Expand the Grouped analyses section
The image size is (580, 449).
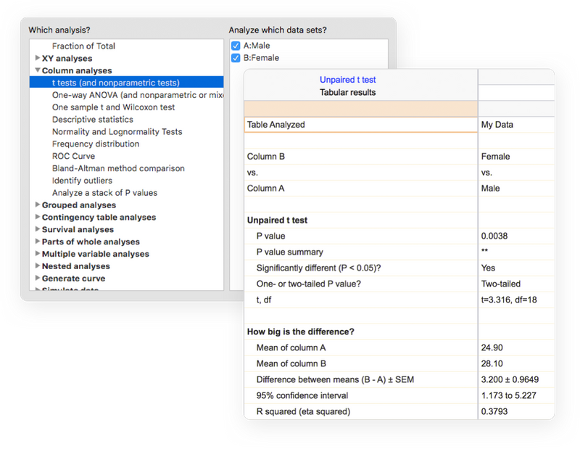[x=38, y=205]
